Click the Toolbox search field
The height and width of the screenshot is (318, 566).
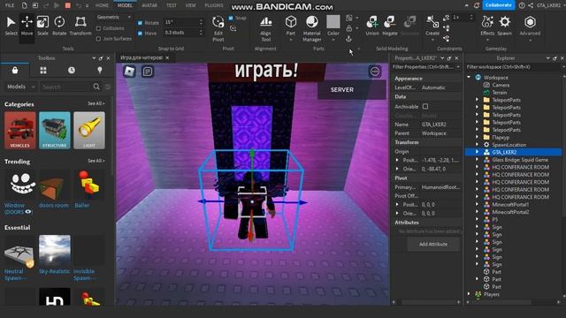tap(65, 87)
